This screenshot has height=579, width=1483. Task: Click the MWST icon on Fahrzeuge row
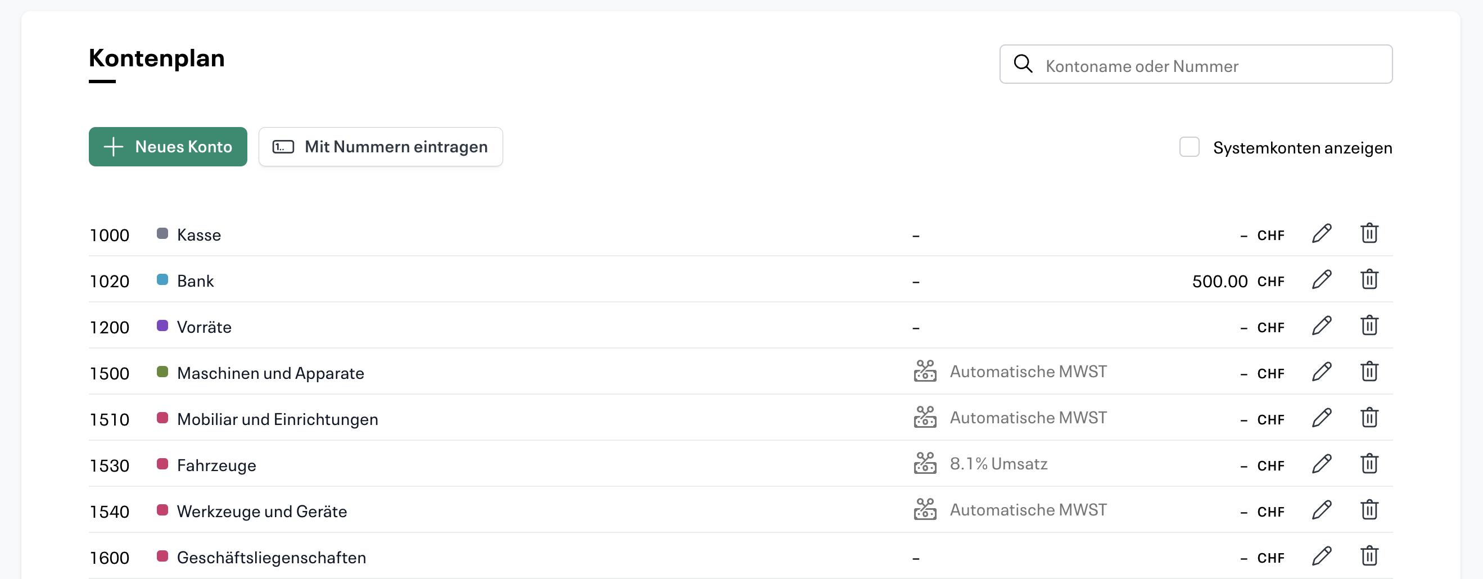click(x=925, y=463)
